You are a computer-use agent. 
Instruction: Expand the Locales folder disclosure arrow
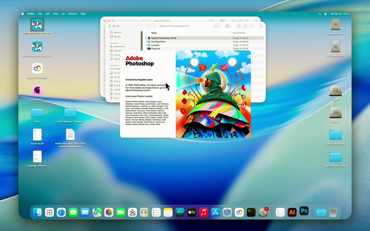tap(146, 45)
